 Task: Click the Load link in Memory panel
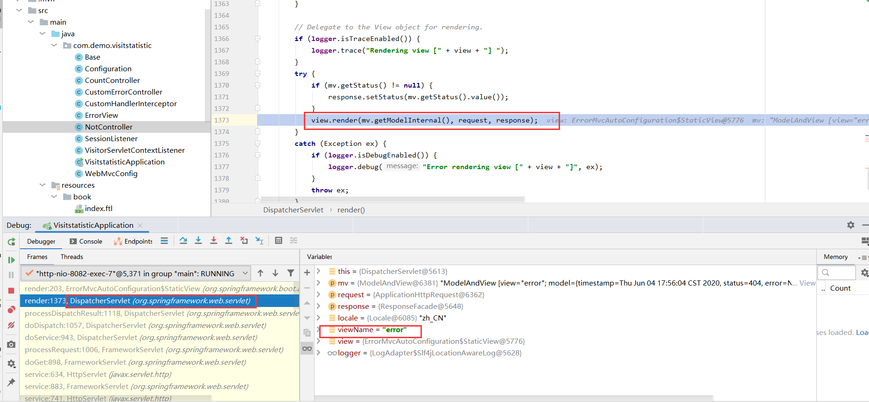[x=862, y=332]
